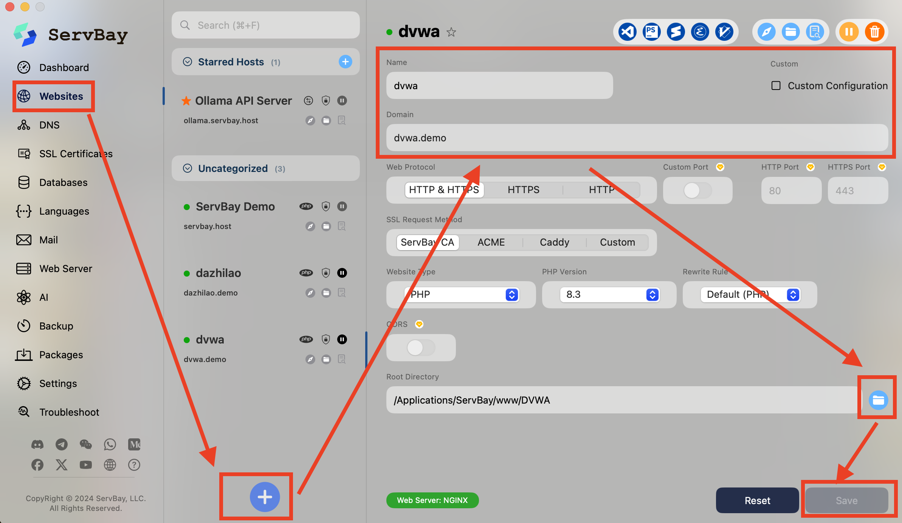Click the blue add website plus button
The width and height of the screenshot is (902, 523).
click(x=265, y=497)
